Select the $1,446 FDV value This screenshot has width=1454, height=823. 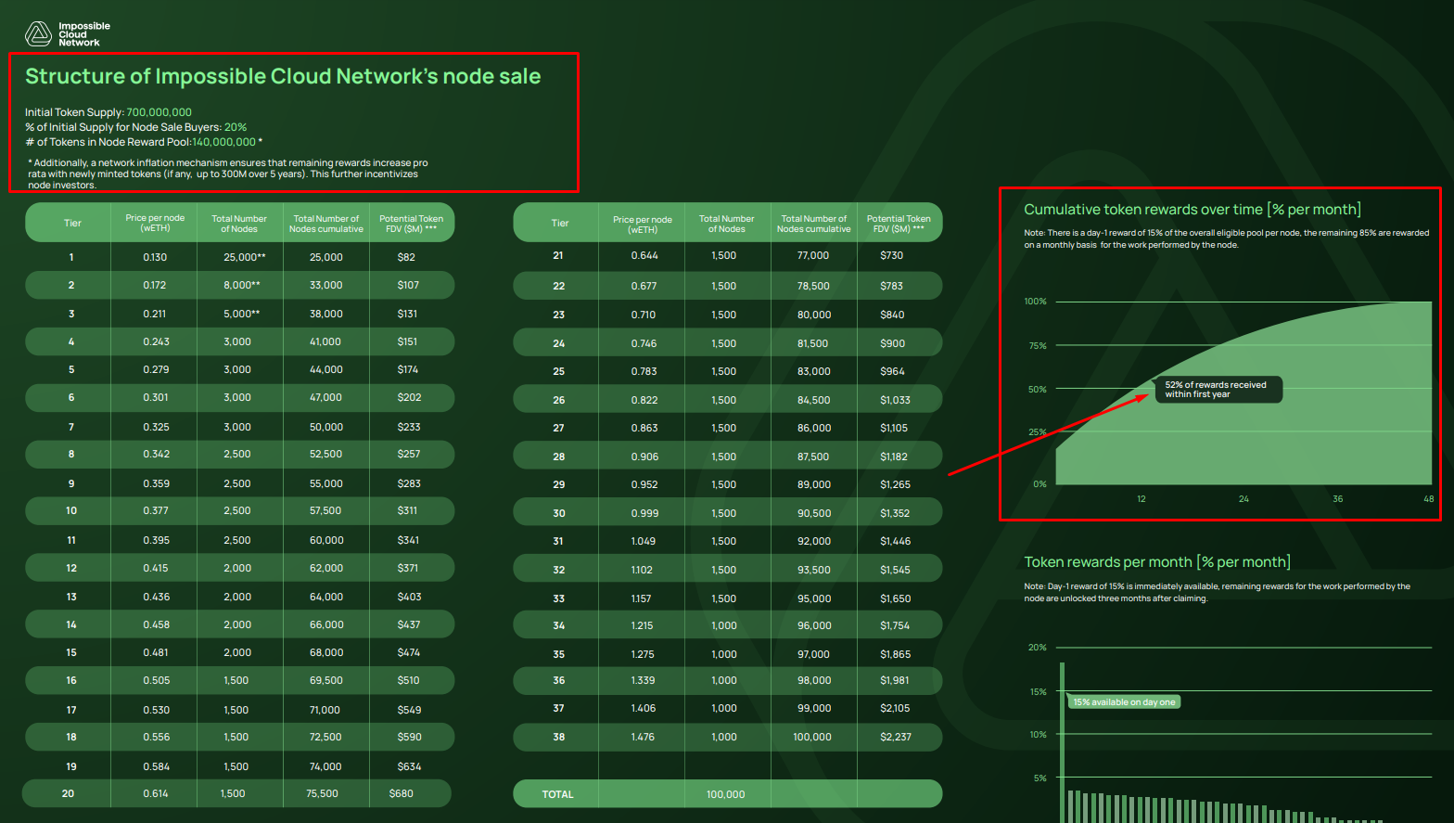(895, 541)
